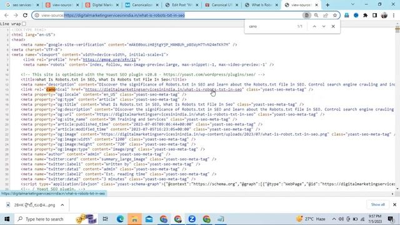The image size is (400, 225).
Task: Close the 'Canonicaliz' tab
Action: point(157,5)
